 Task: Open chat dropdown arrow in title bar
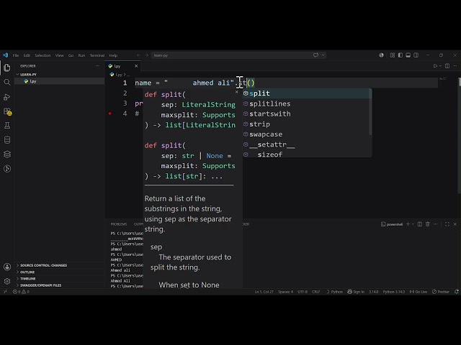click(x=323, y=55)
